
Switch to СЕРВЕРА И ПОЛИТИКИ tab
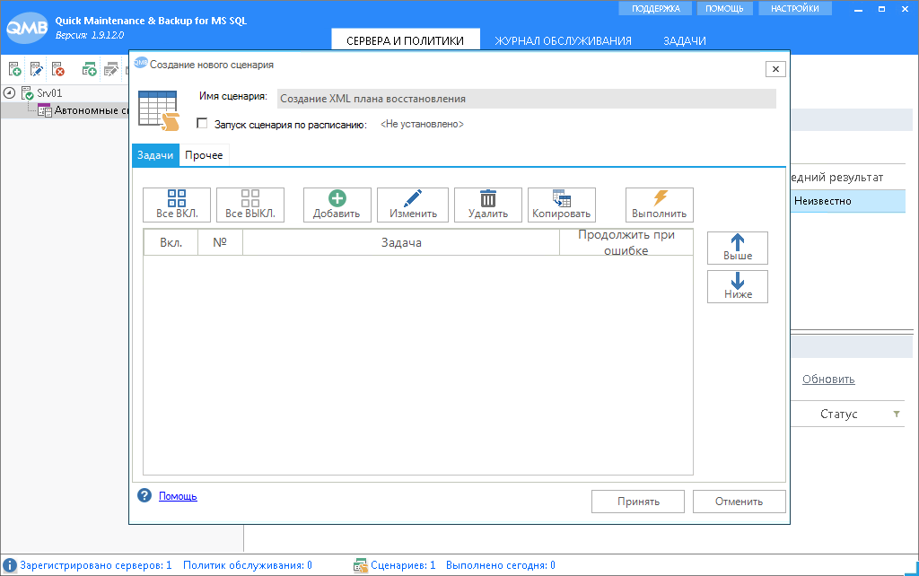click(x=405, y=40)
